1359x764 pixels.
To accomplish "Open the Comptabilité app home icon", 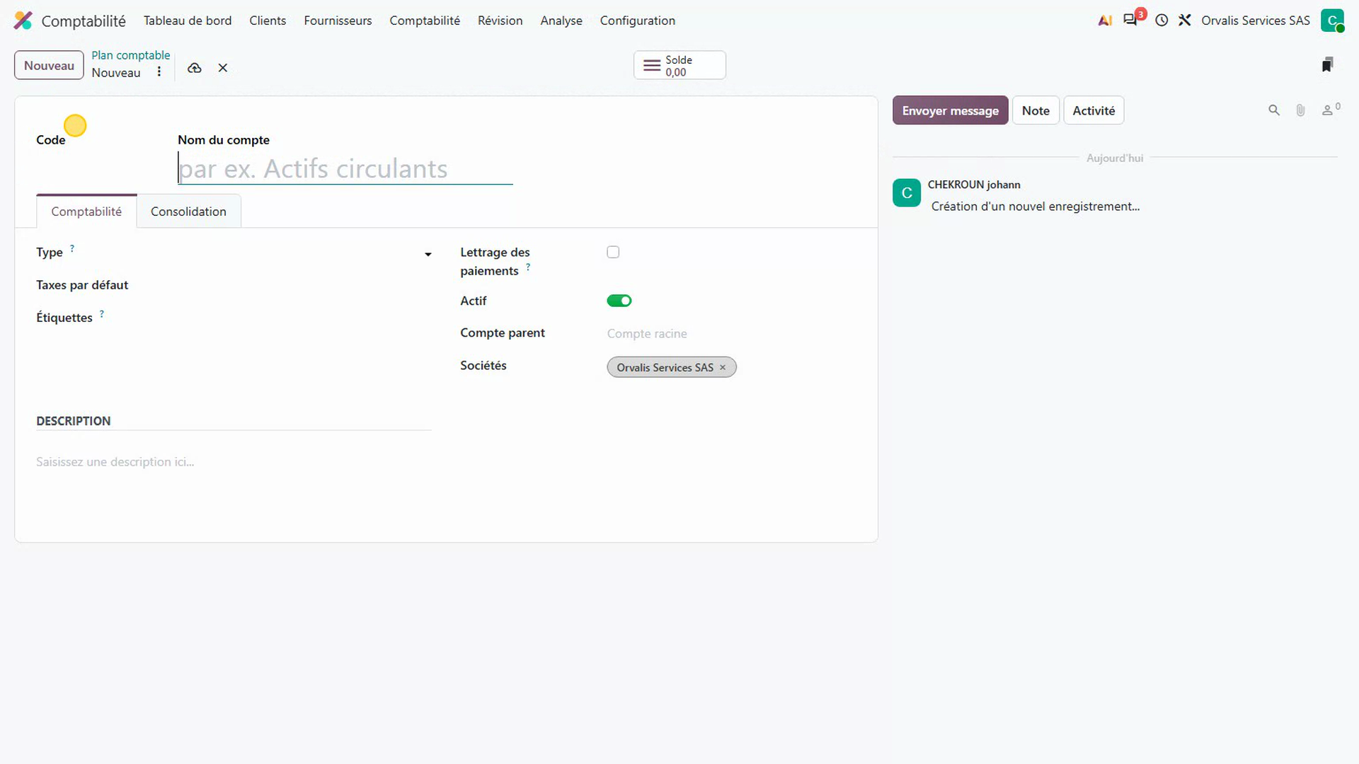I will (x=23, y=21).
